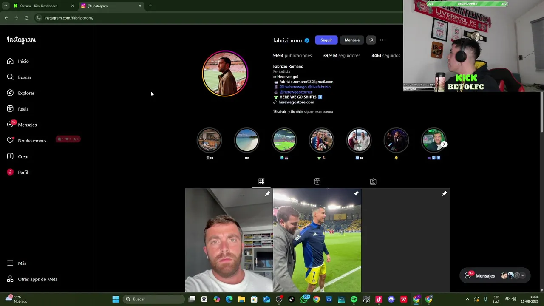Screen dimensions: 544x306
Task: Open the AR story highlight
Action: pyautogui.click(x=359, y=141)
